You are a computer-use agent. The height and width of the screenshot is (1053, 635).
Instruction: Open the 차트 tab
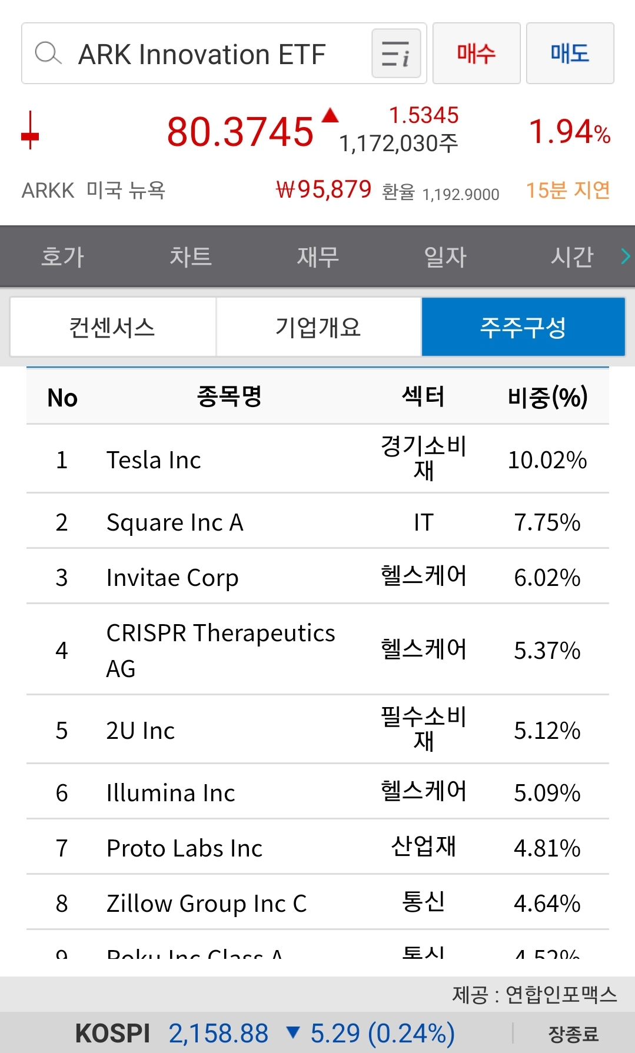tap(191, 256)
